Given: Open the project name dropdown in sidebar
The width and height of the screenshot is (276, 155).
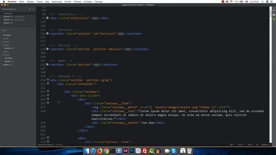Looking at the screenshot, I should tap(5, 31).
